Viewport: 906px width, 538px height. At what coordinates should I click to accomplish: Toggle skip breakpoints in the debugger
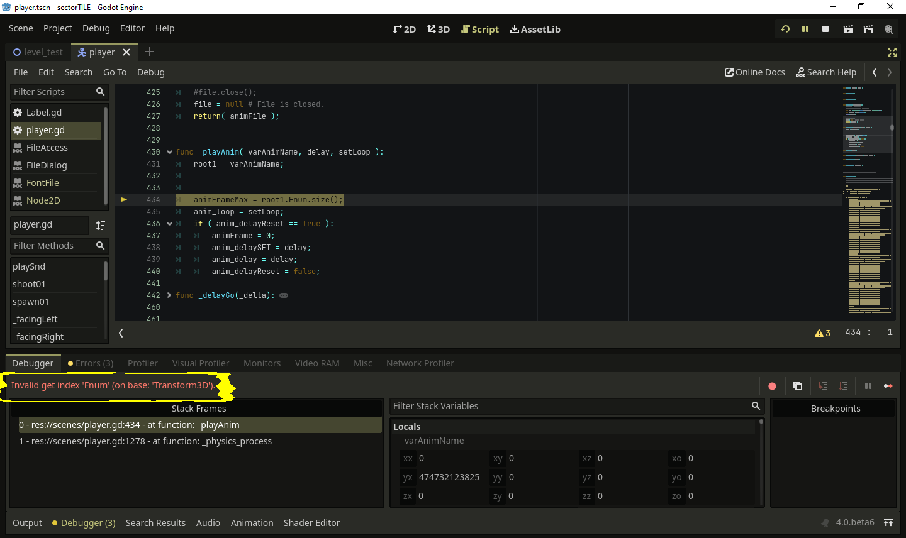click(x=773, y=386)
